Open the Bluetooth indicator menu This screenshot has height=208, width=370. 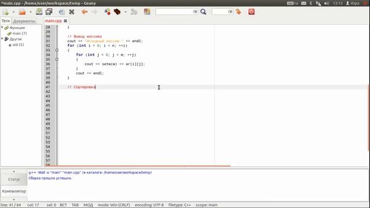coord(311,3)
